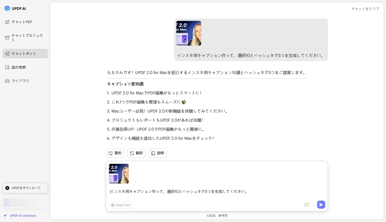Click the 要約 summarize button
Viewport: 386px width, 222px height.
115,153
